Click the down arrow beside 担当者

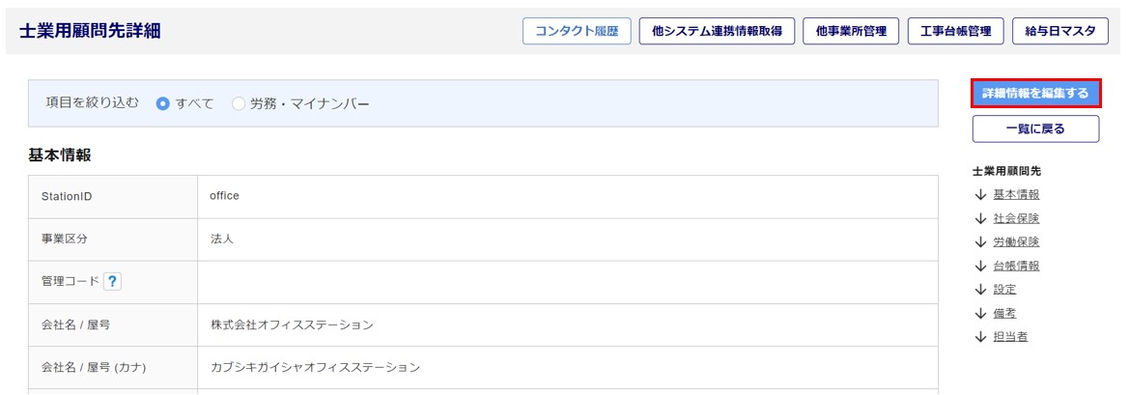click(980, 337)
